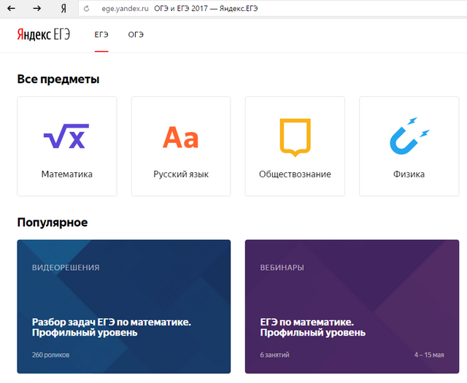Click the blue magnet Физика icon
This screenshot has height=383, width=467.
pyautogui.click(x=409, y=136)
